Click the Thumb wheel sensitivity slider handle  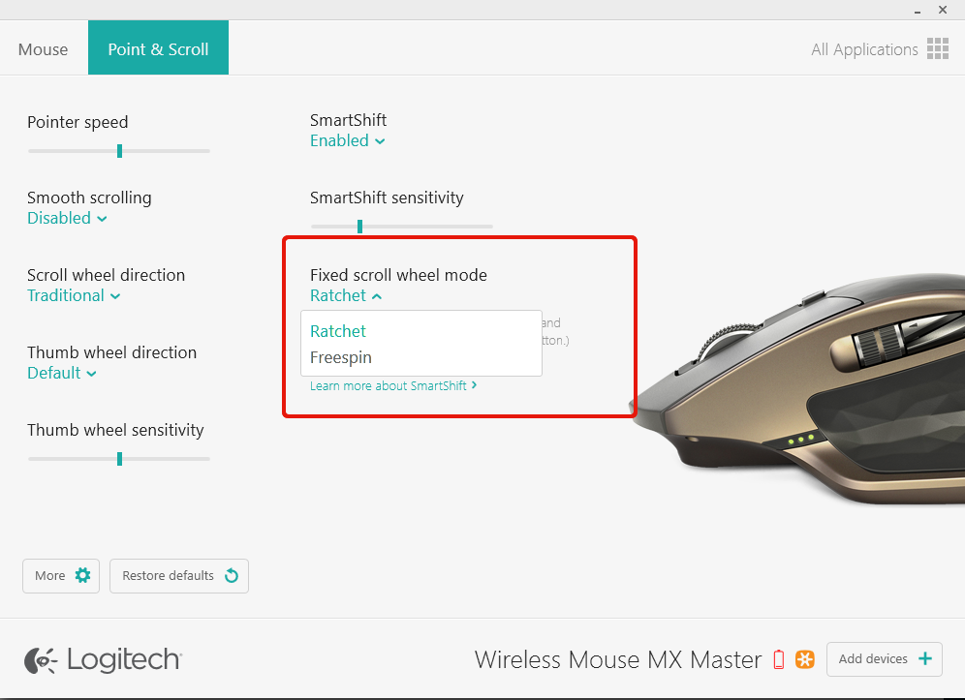(x=119, y=459)
